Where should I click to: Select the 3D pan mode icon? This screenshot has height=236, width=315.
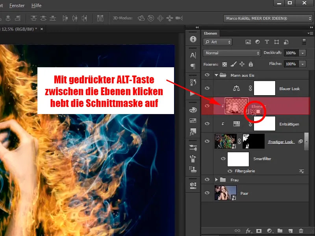pos(160,18)
